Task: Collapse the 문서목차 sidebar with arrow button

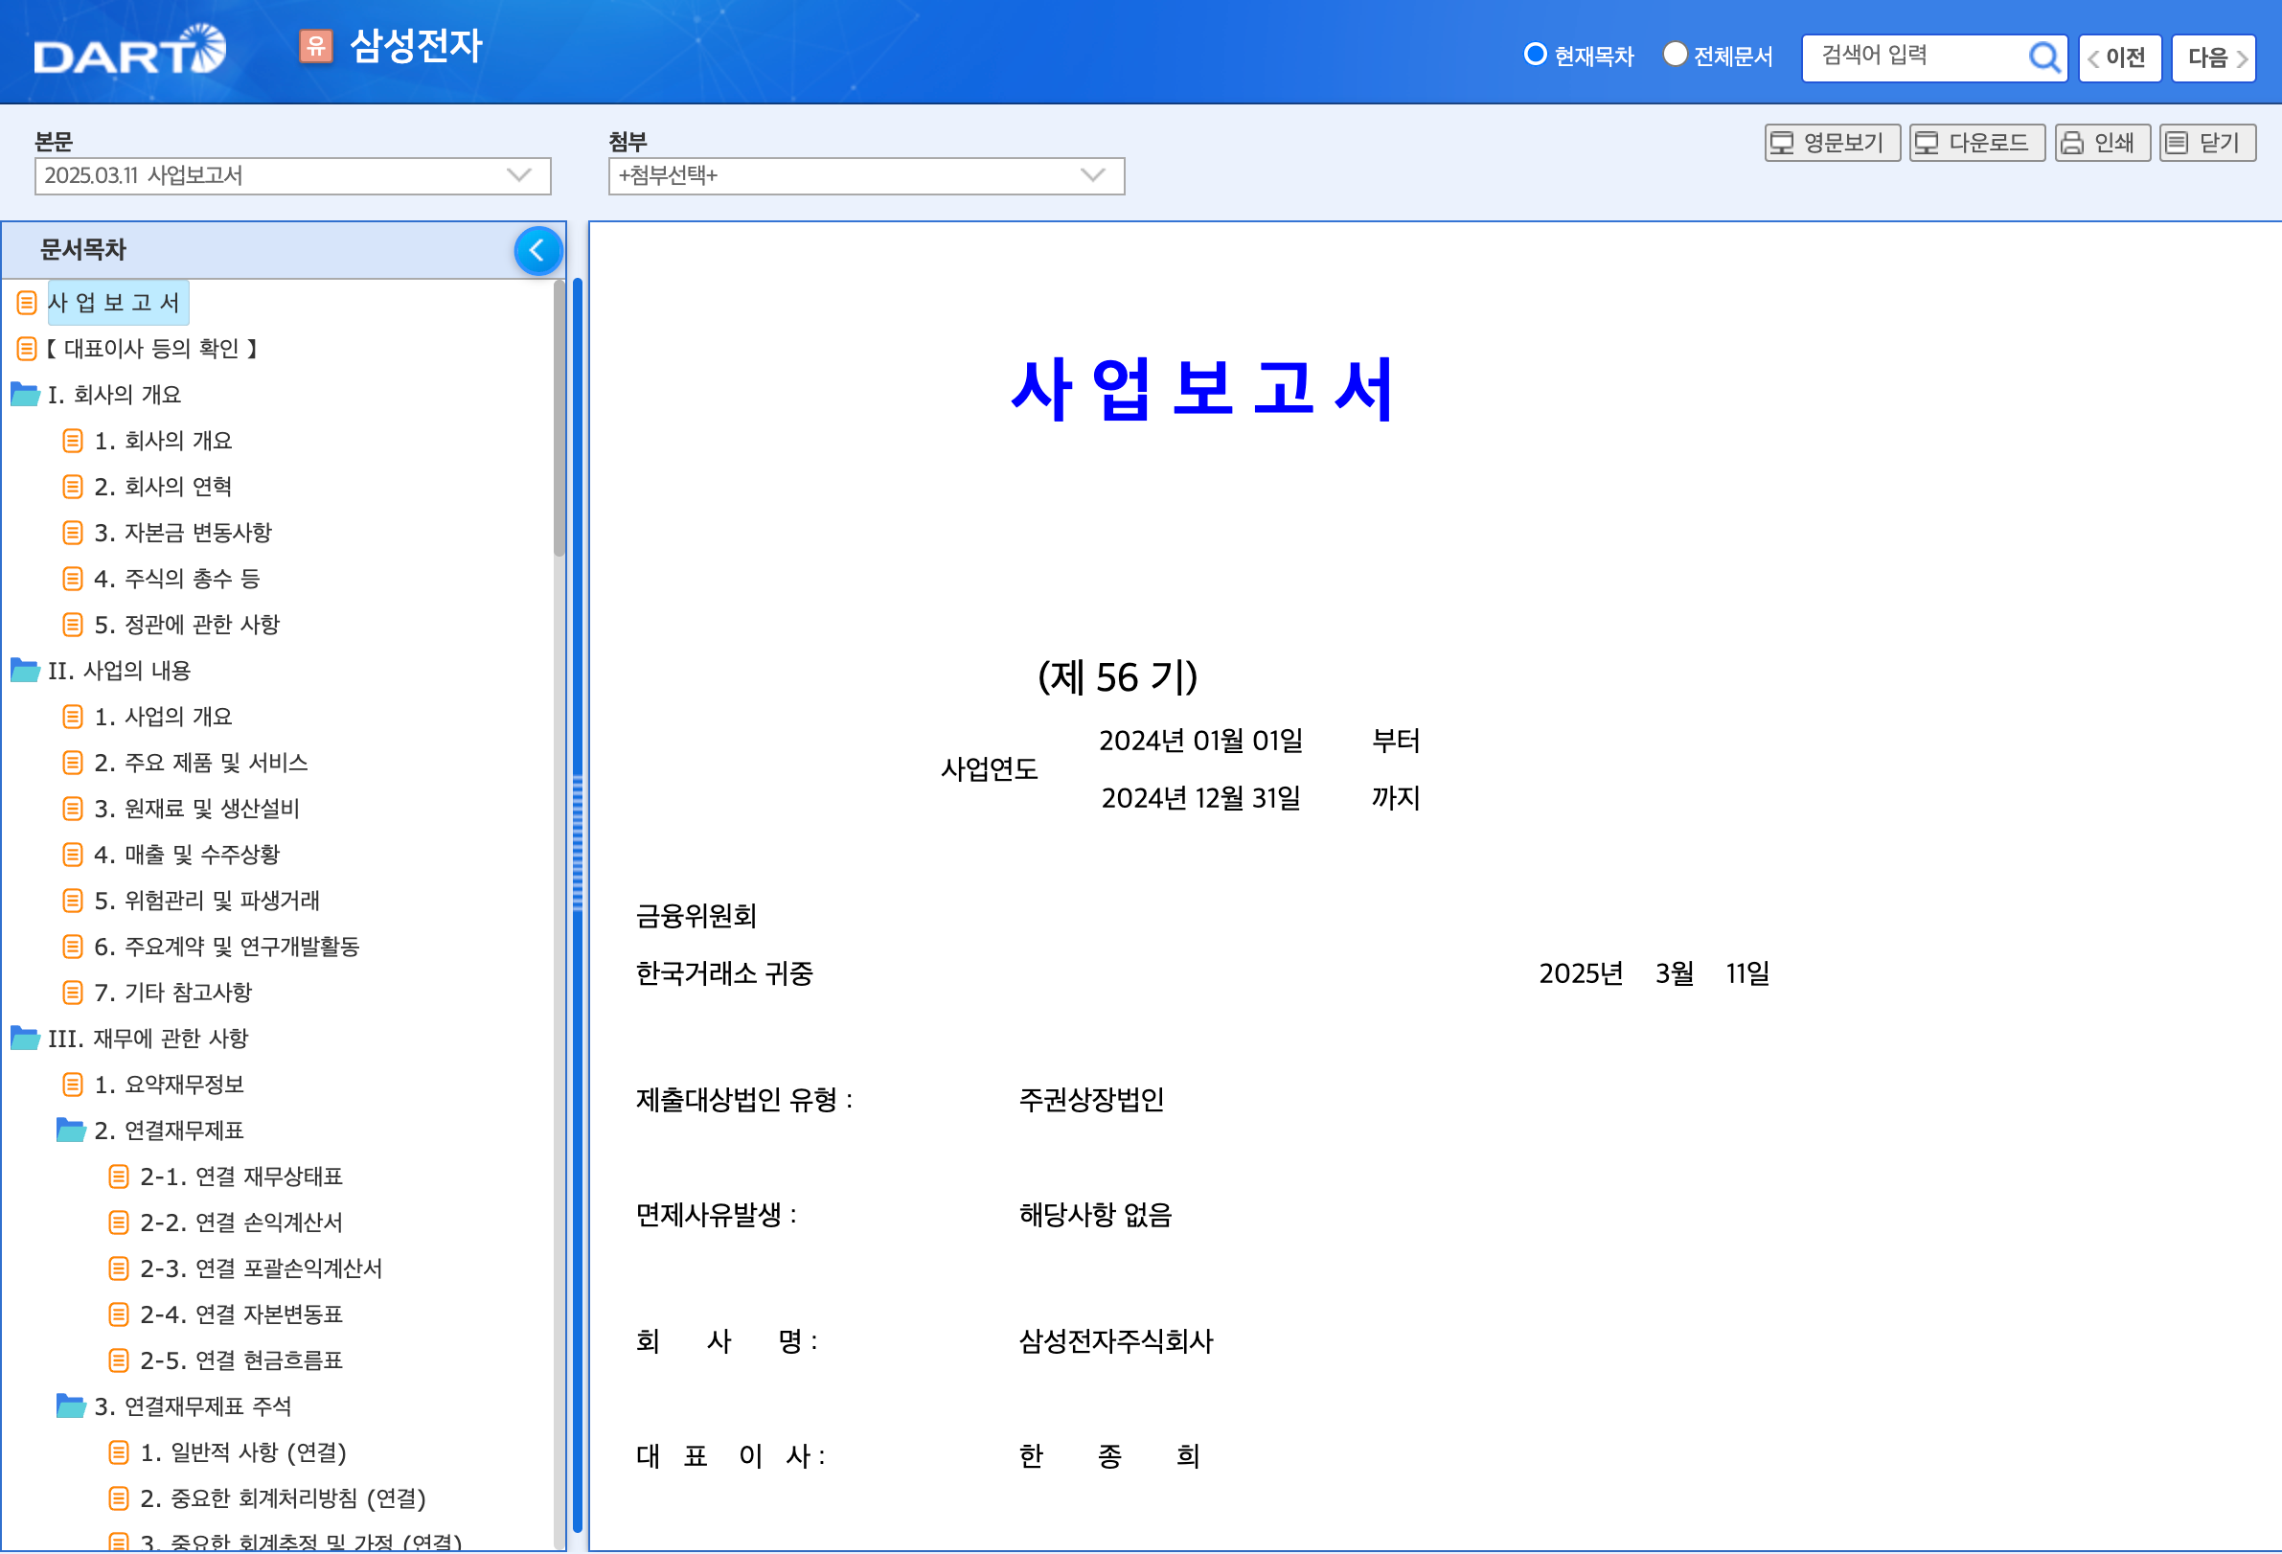Action: point(537,251)
